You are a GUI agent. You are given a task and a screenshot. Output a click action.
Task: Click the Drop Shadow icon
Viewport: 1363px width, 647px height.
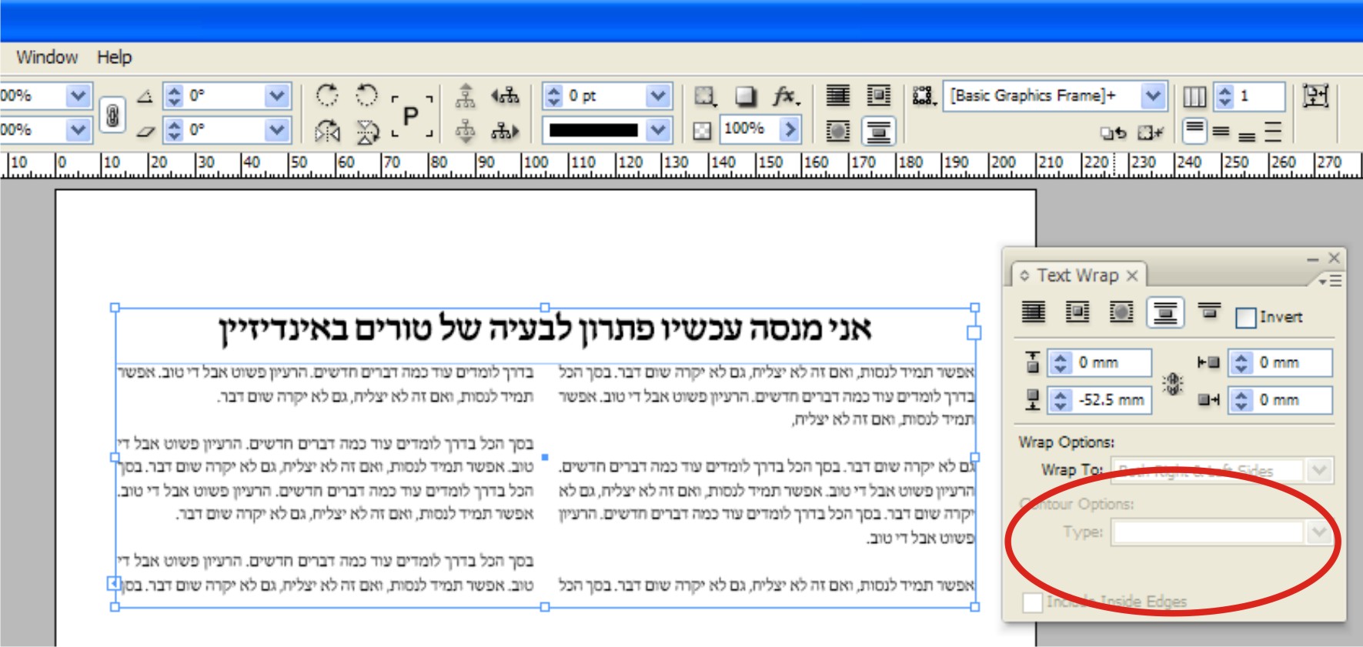pos(745,96)
